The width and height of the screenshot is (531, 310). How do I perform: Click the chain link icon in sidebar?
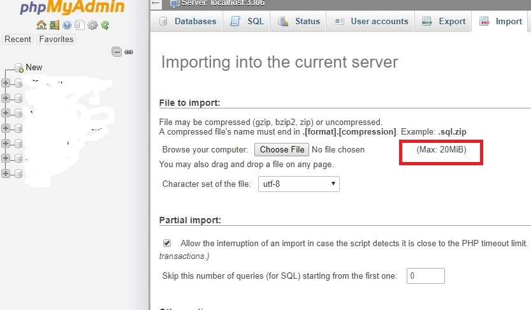click(129, 52)
